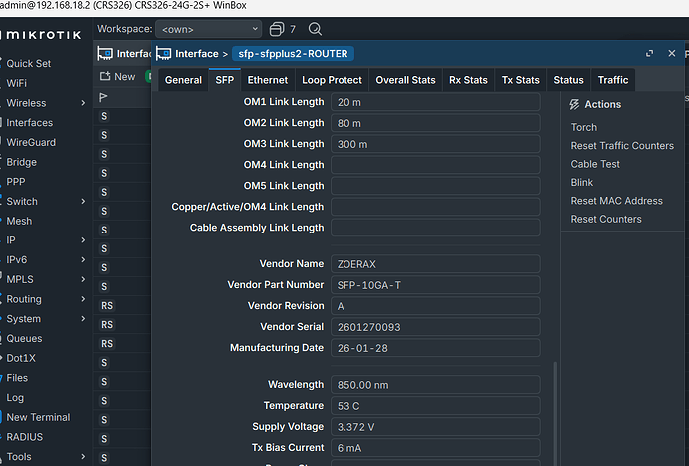Expand the Tools submenu

point(83,457)
